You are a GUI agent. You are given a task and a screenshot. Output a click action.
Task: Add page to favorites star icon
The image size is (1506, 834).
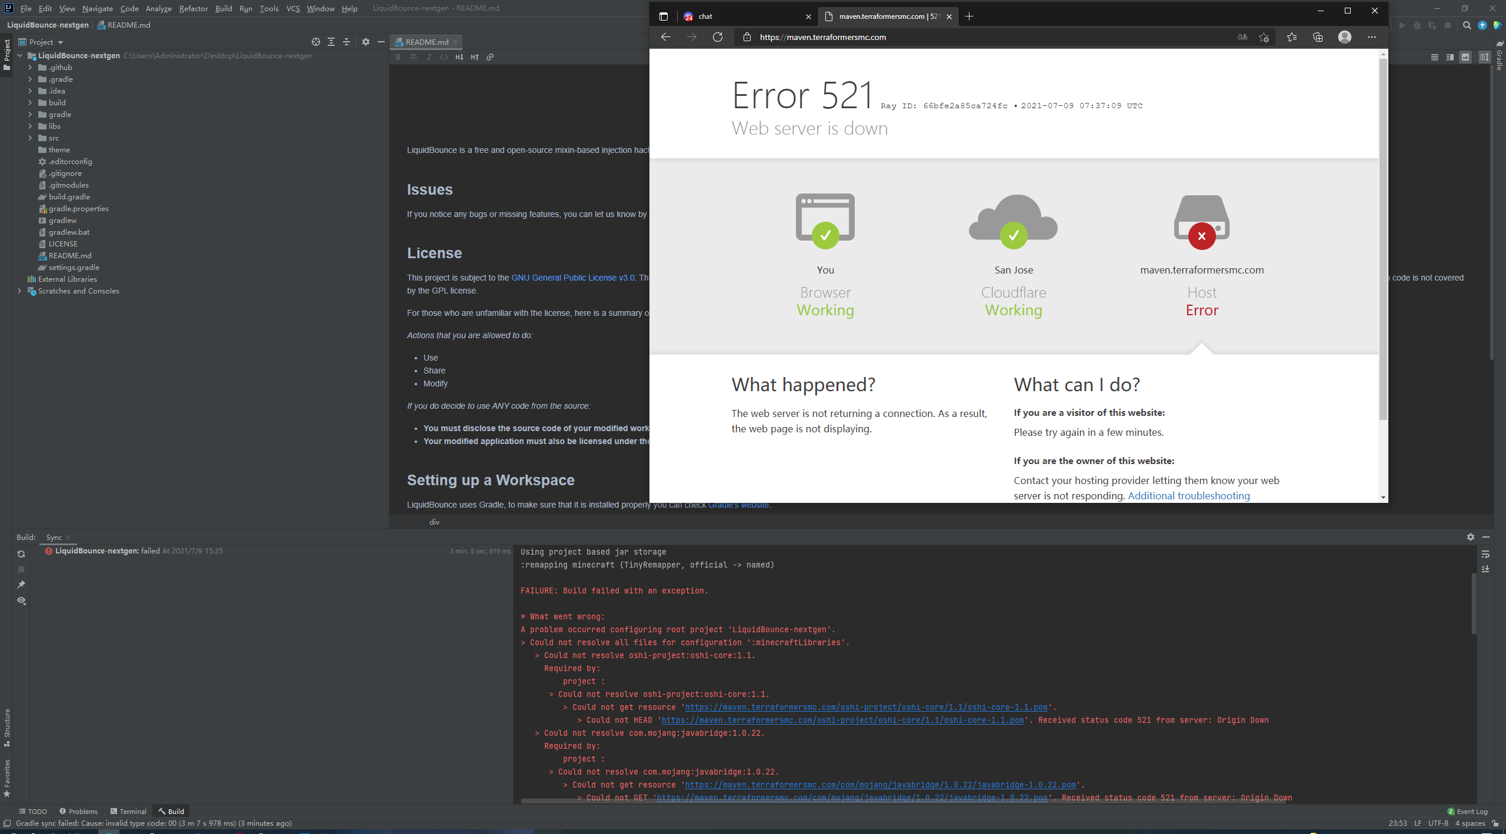click(1264, 37)
